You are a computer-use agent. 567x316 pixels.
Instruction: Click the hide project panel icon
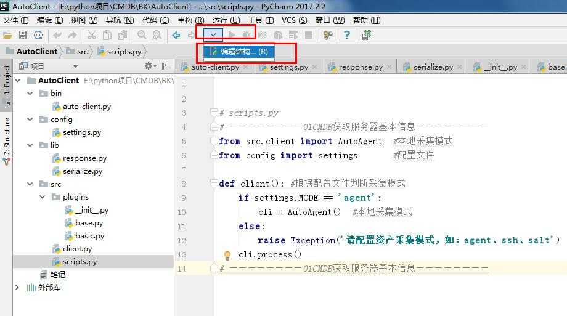(x=166, y=66)
